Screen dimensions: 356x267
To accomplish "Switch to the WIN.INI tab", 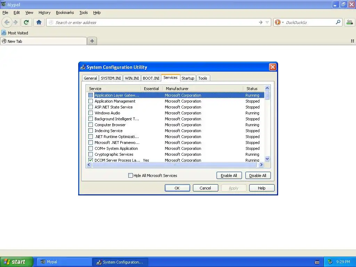I will tap(132, 78).
